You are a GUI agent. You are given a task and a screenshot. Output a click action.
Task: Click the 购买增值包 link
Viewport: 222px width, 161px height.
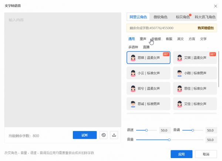pyautogui.click(x=206, y=28)
